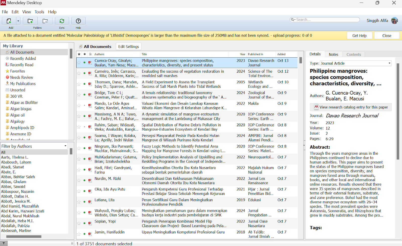Open PDF icon for Cuenca-Ocay document
Screen dimensions: 402x246
pos(90,63)
